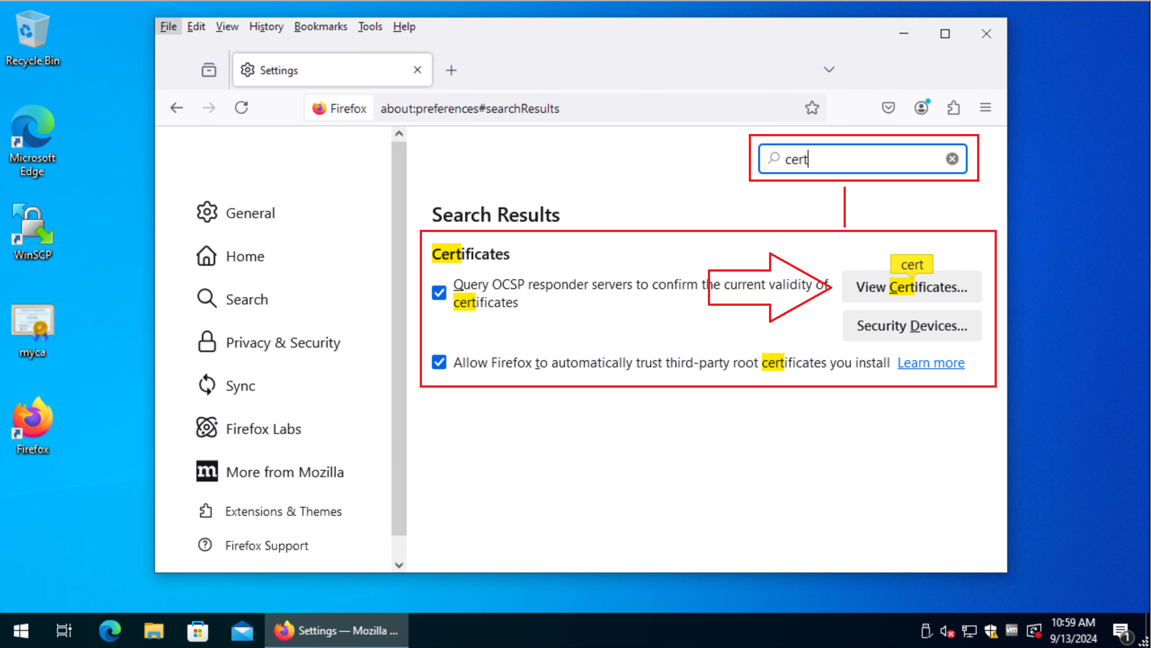
Task: Open the Help menu
Action: point(404,27)
